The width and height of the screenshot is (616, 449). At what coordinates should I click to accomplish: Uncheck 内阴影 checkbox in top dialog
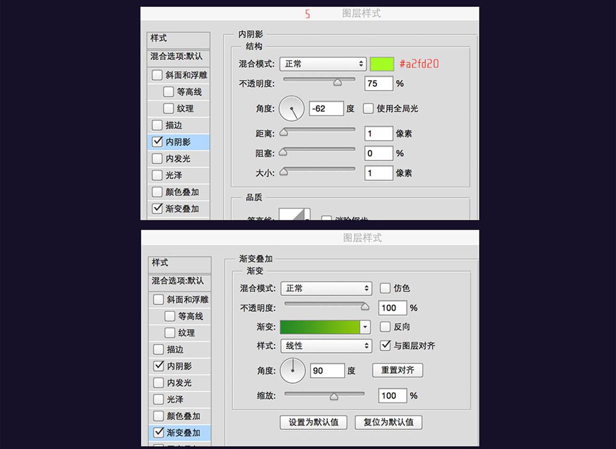[x=157, y=142]
